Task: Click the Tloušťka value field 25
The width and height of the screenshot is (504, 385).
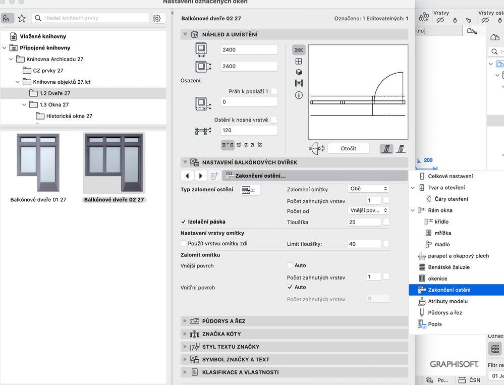Action: tap(364, 222)
